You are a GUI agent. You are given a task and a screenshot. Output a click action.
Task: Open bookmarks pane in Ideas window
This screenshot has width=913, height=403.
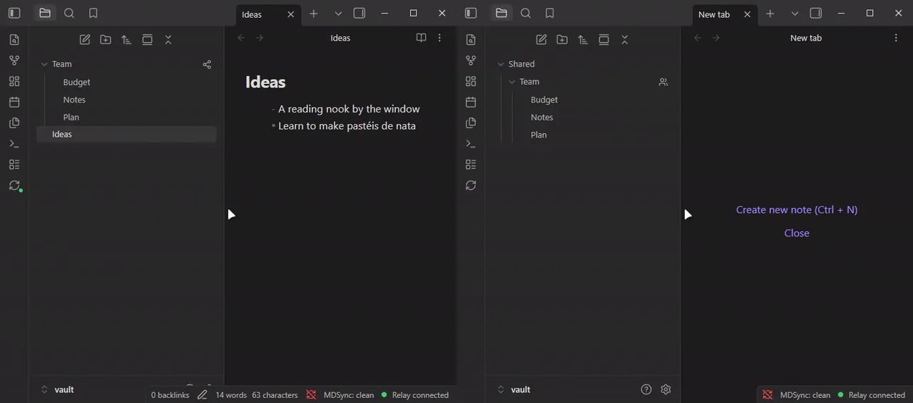pos(93,13)
